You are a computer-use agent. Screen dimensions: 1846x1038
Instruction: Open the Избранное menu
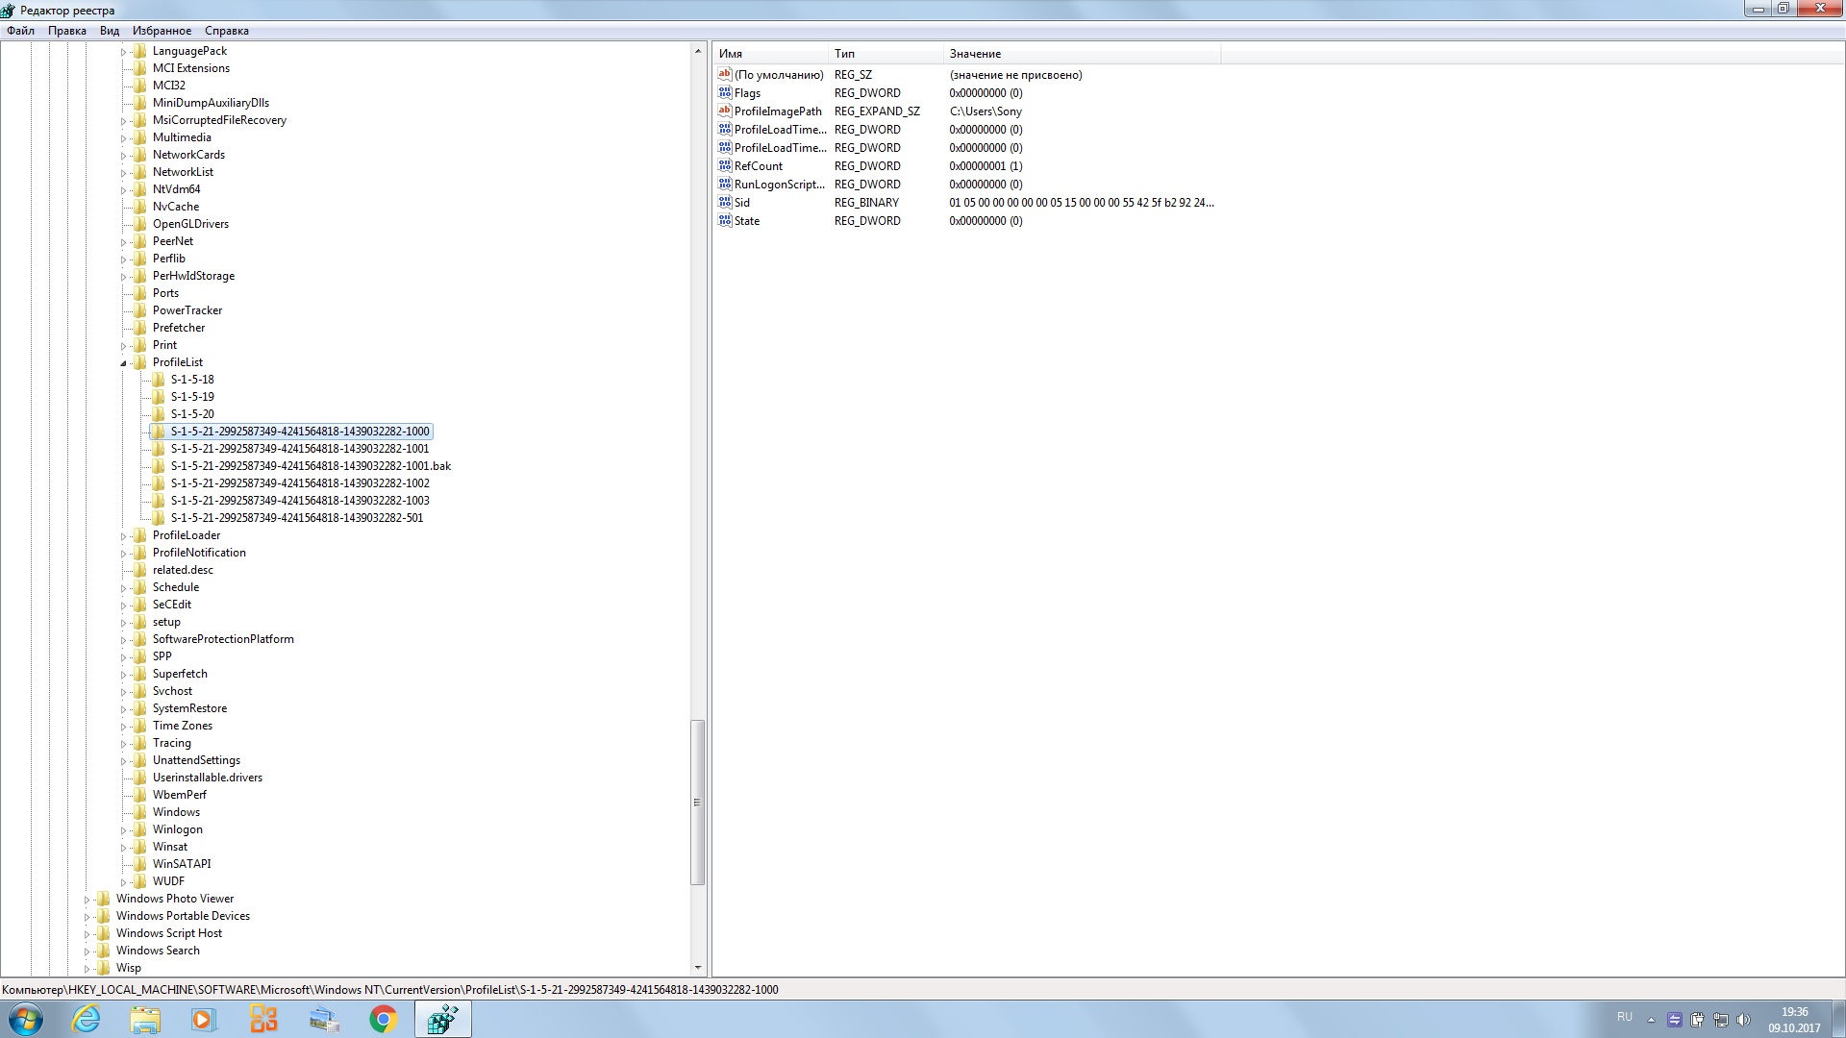click(162, 31)
